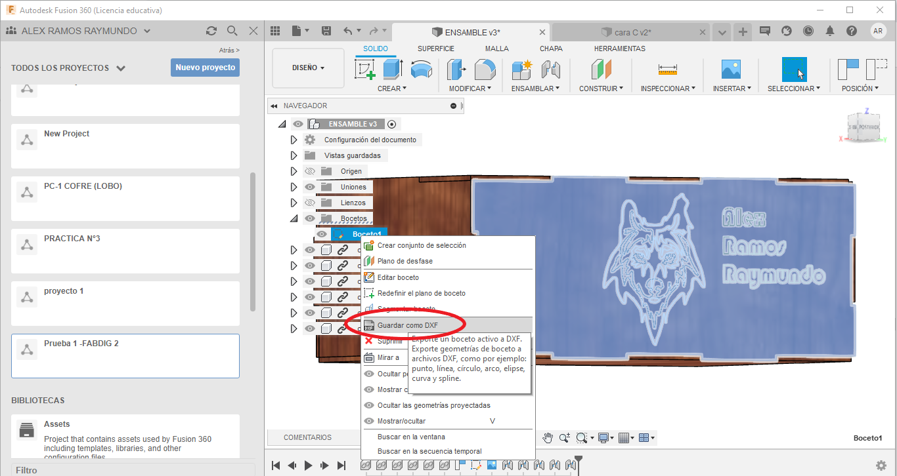Open the CREAR dropdown menu
The image size is (897, 476).
(x=392, y=89)
